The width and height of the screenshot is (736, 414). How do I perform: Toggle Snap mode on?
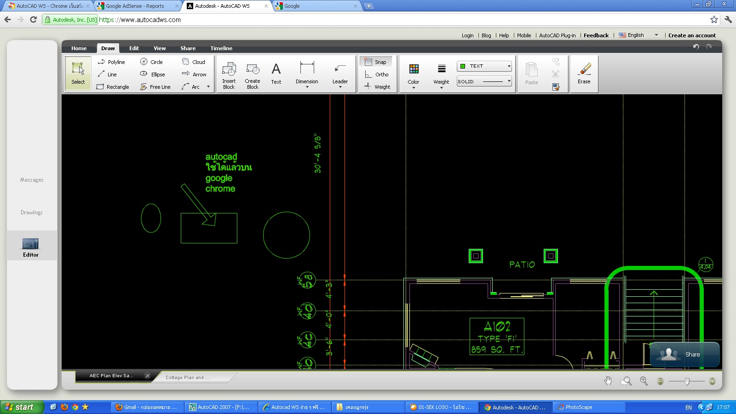(376, 61)
